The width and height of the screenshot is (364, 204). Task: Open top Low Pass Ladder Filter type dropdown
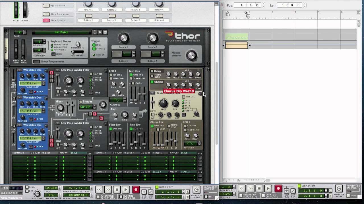[57, 70]
